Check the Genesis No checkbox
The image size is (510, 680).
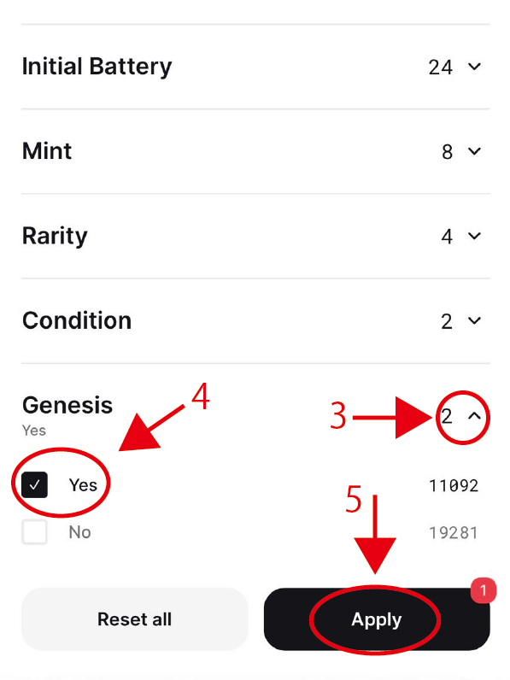(x=35, y=531)
